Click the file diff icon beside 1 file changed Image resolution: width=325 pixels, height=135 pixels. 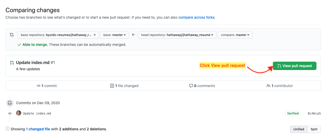point(112,86)
